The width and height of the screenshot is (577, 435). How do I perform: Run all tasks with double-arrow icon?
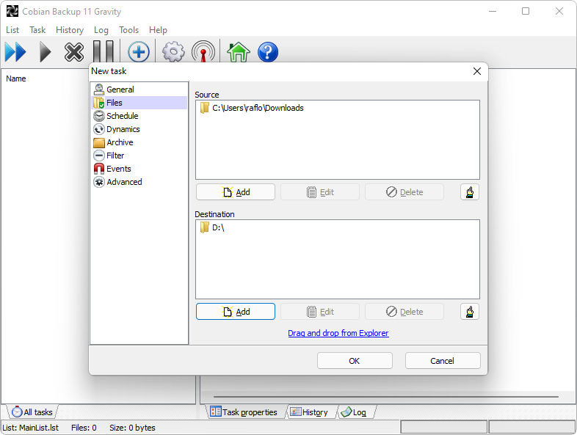15,52
